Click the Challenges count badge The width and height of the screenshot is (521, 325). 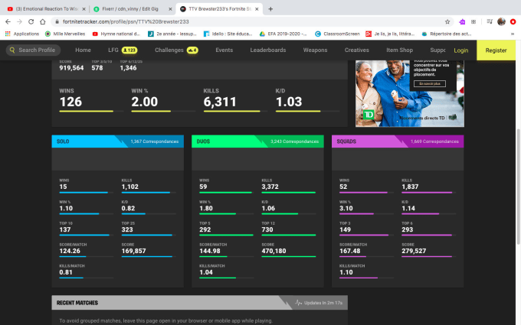tap(193, 50)
